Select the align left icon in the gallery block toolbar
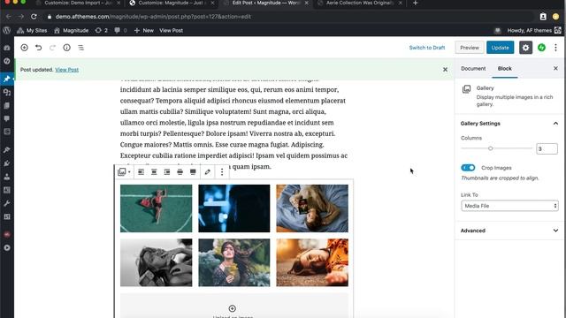The height and width of the screenshot is (318, 566). (x=141, y=172)
